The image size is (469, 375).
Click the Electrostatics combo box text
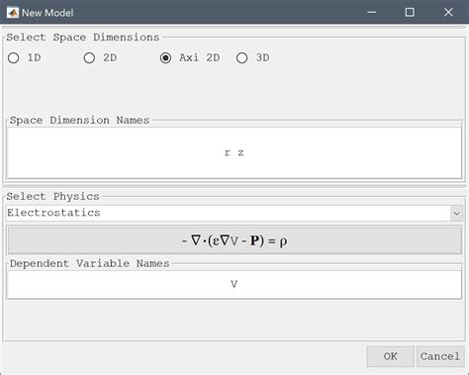pos(53,213)
